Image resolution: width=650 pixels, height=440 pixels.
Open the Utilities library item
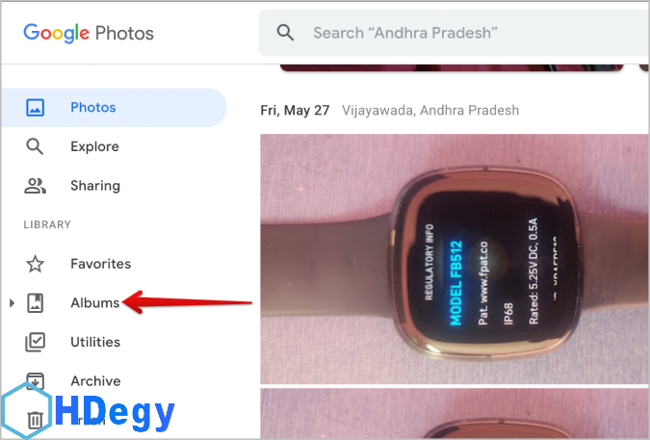(x=95, y=342)
